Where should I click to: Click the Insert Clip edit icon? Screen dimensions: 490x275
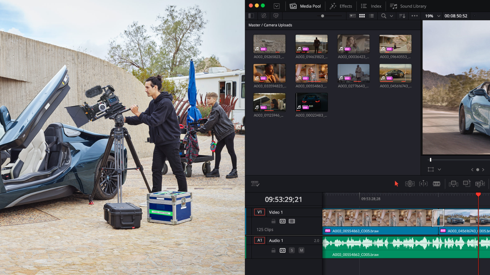[453, 184]
